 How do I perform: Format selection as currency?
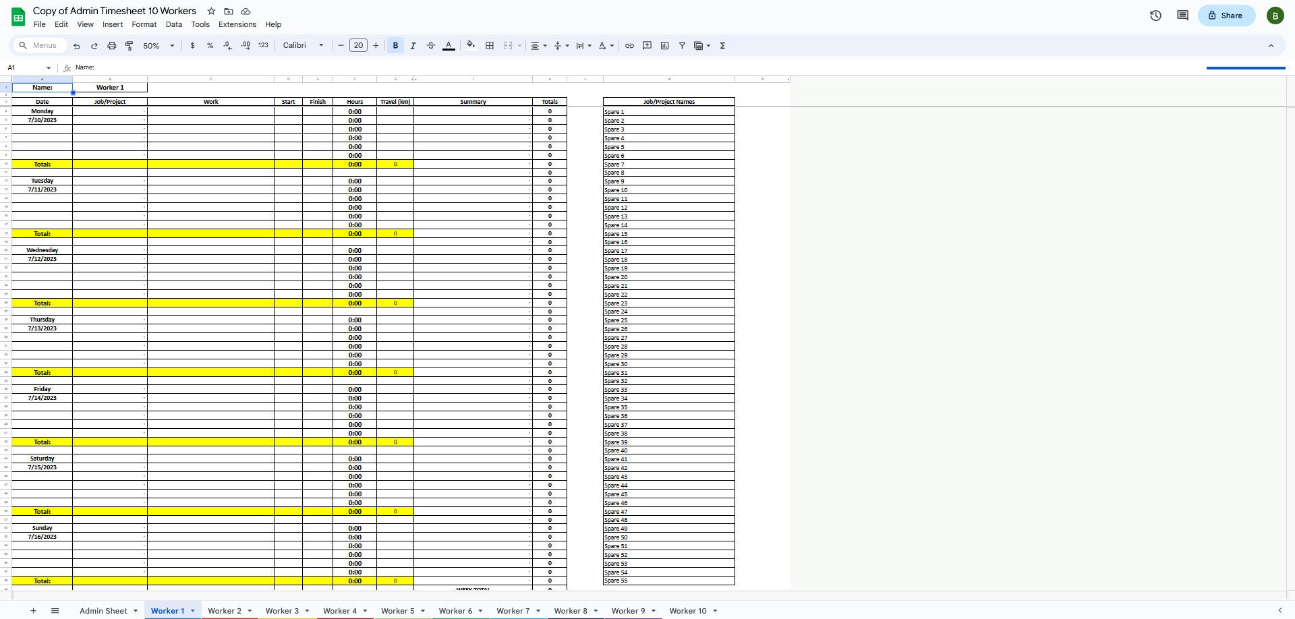193,45
